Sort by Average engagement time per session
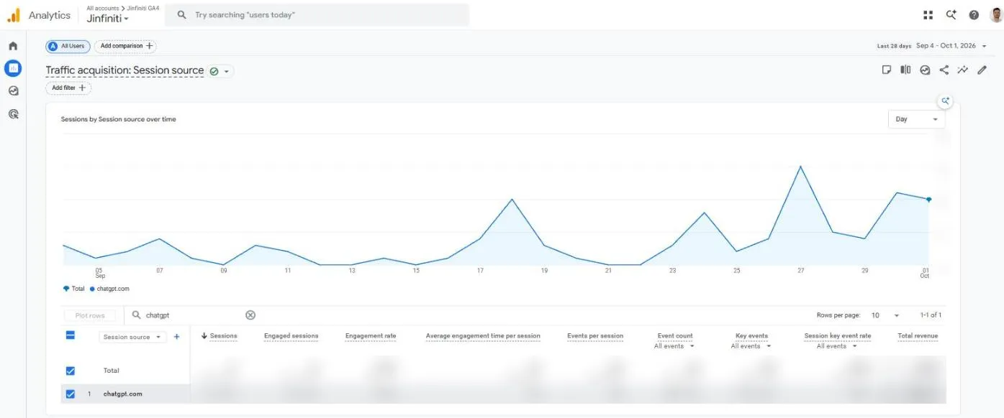 click(x=483, y=335)
